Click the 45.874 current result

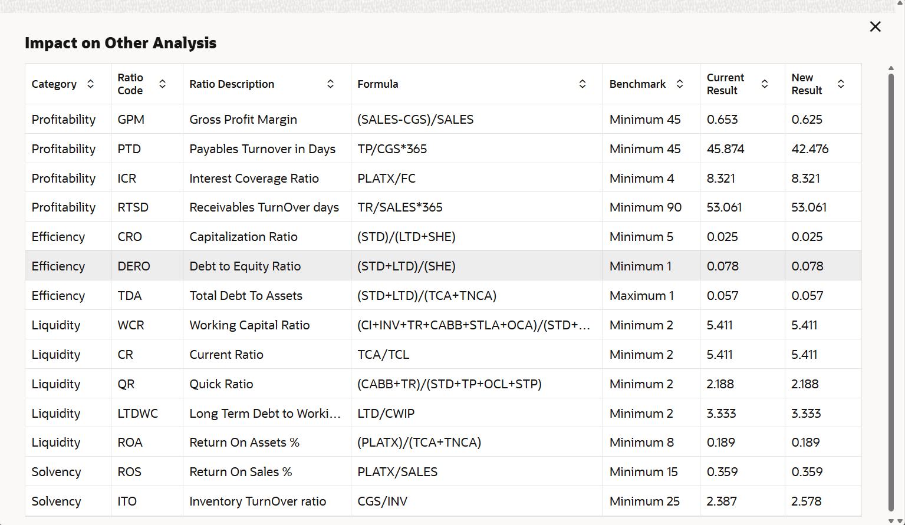[726, 149]
